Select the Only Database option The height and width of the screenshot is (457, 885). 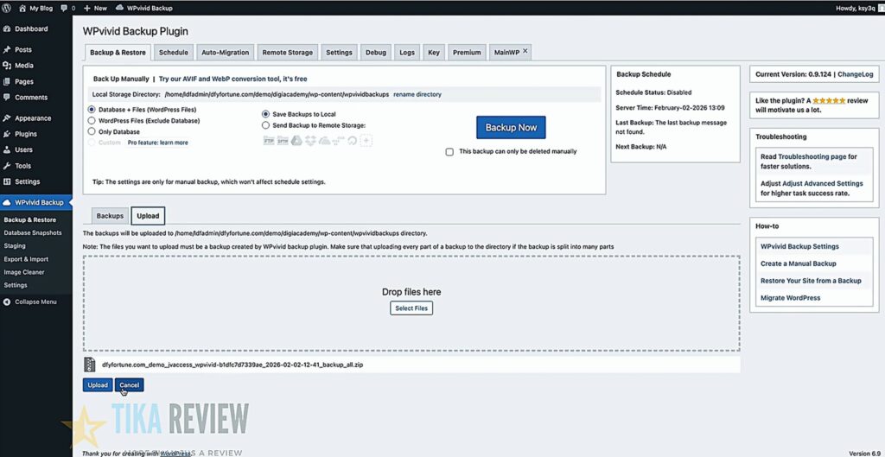pyautogui.click(x=92, y=131)
